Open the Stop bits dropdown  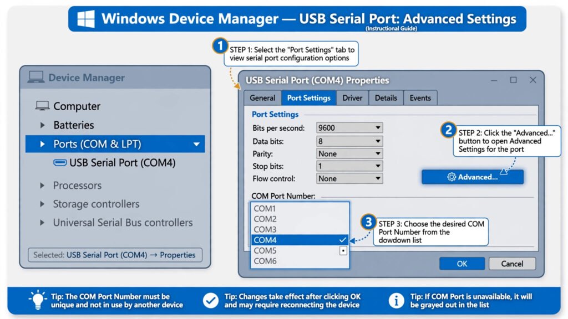tap(349, 166)
